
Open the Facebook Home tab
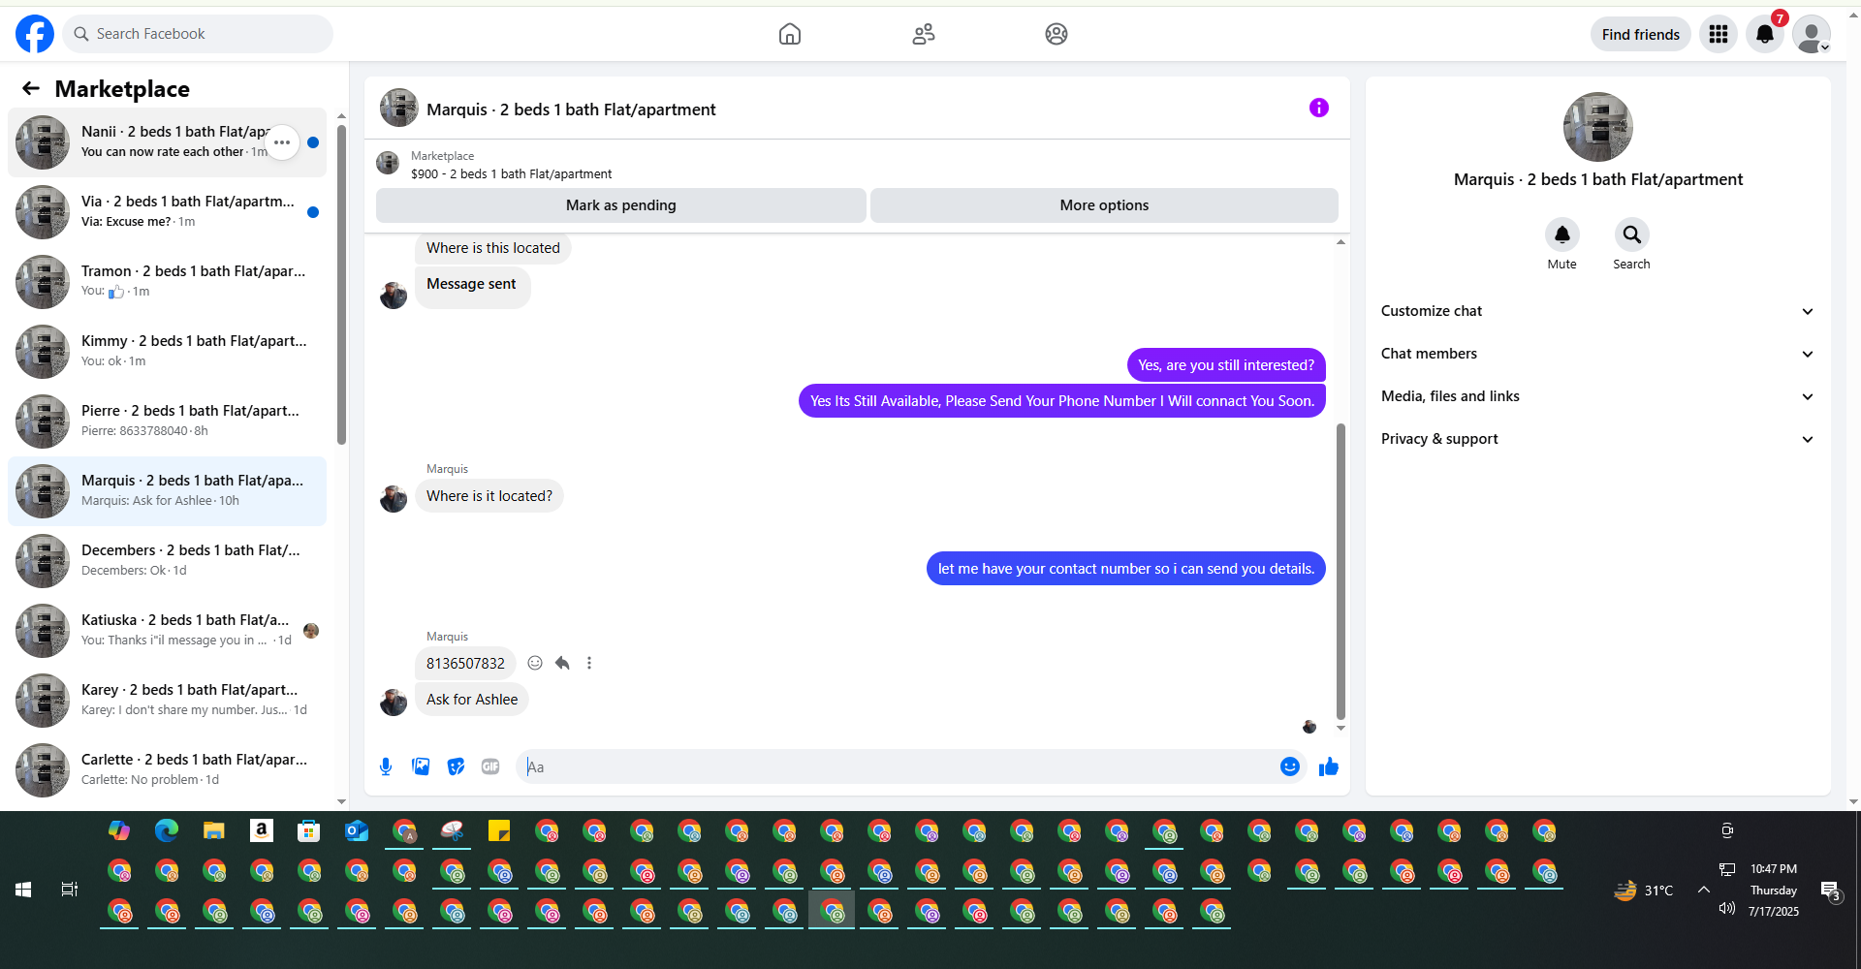pyautogui.click(x=790, y=34)
